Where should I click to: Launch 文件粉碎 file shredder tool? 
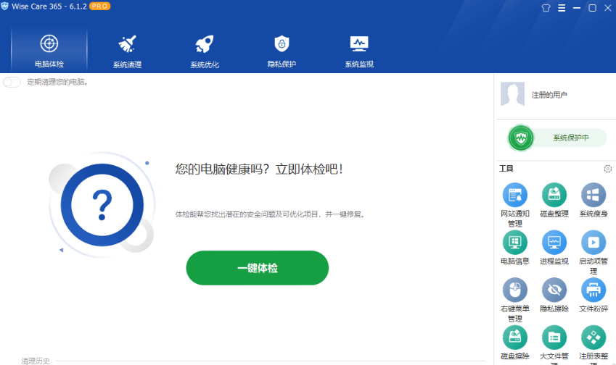(594, 295)
